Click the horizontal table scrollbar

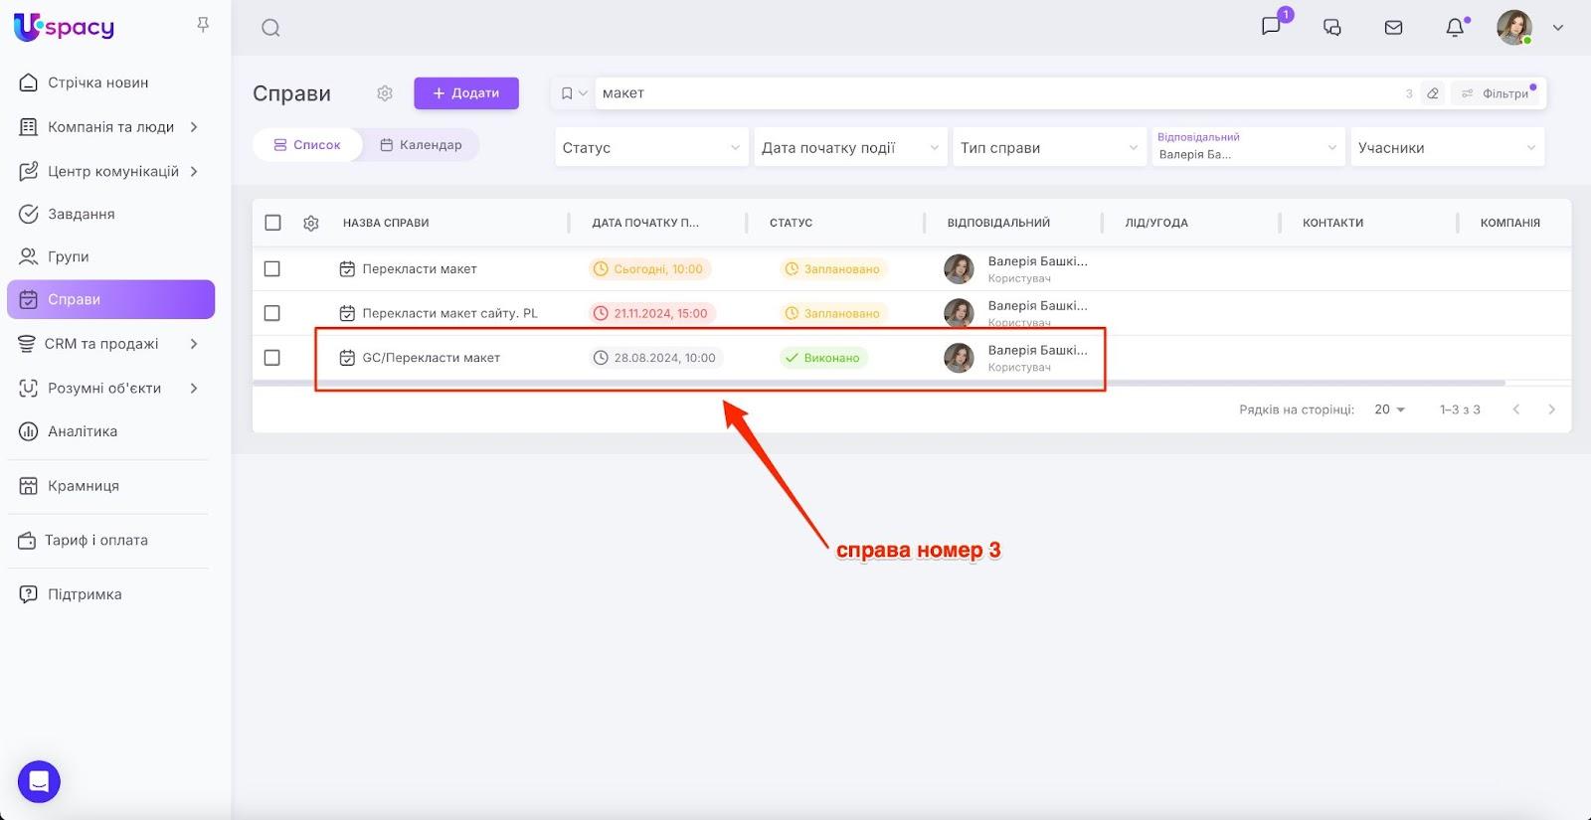click(879, 383)
